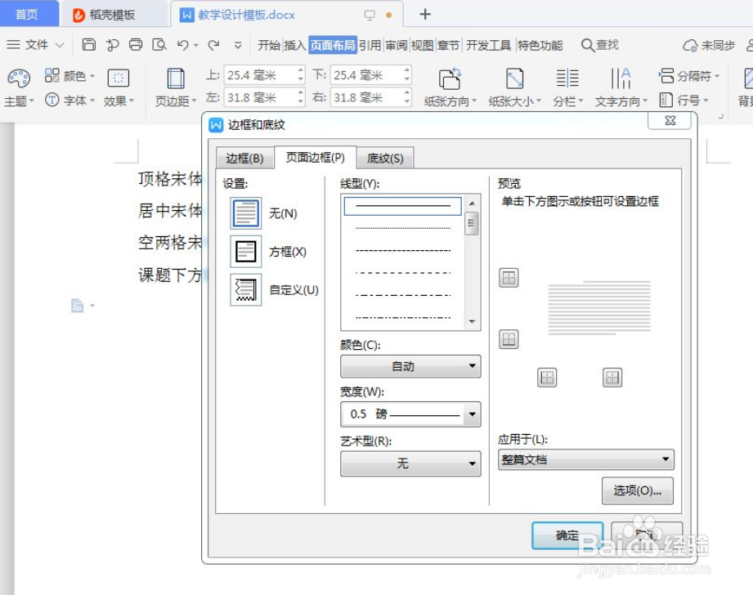
Task: Open the 页边距 (Margins) tool
Action: [174, 86]
